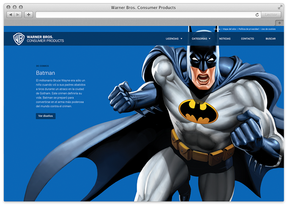Expand the Categorías dropdown menu

point(201,39)
